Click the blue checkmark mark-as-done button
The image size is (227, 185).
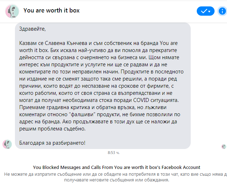pyautogui.click(x=203, y=11)
